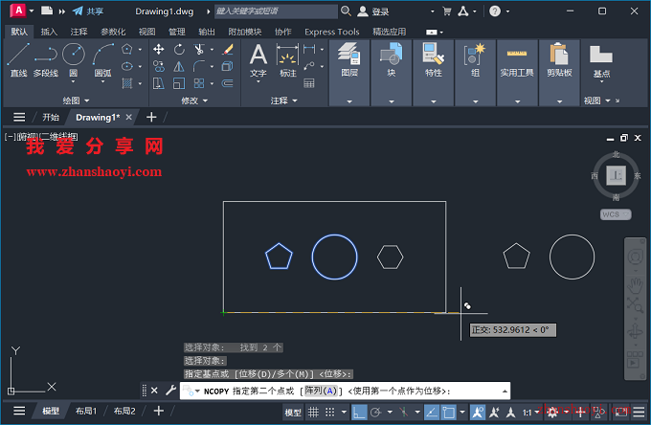This screenshot has width=651, height=425.
Task: Select the Arc (圆弧) tool
Action: point(102,59)
